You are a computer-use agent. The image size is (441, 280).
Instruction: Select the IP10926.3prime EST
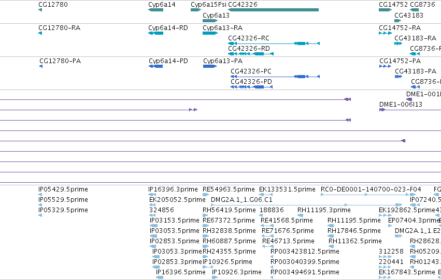[x=215, y=277]
